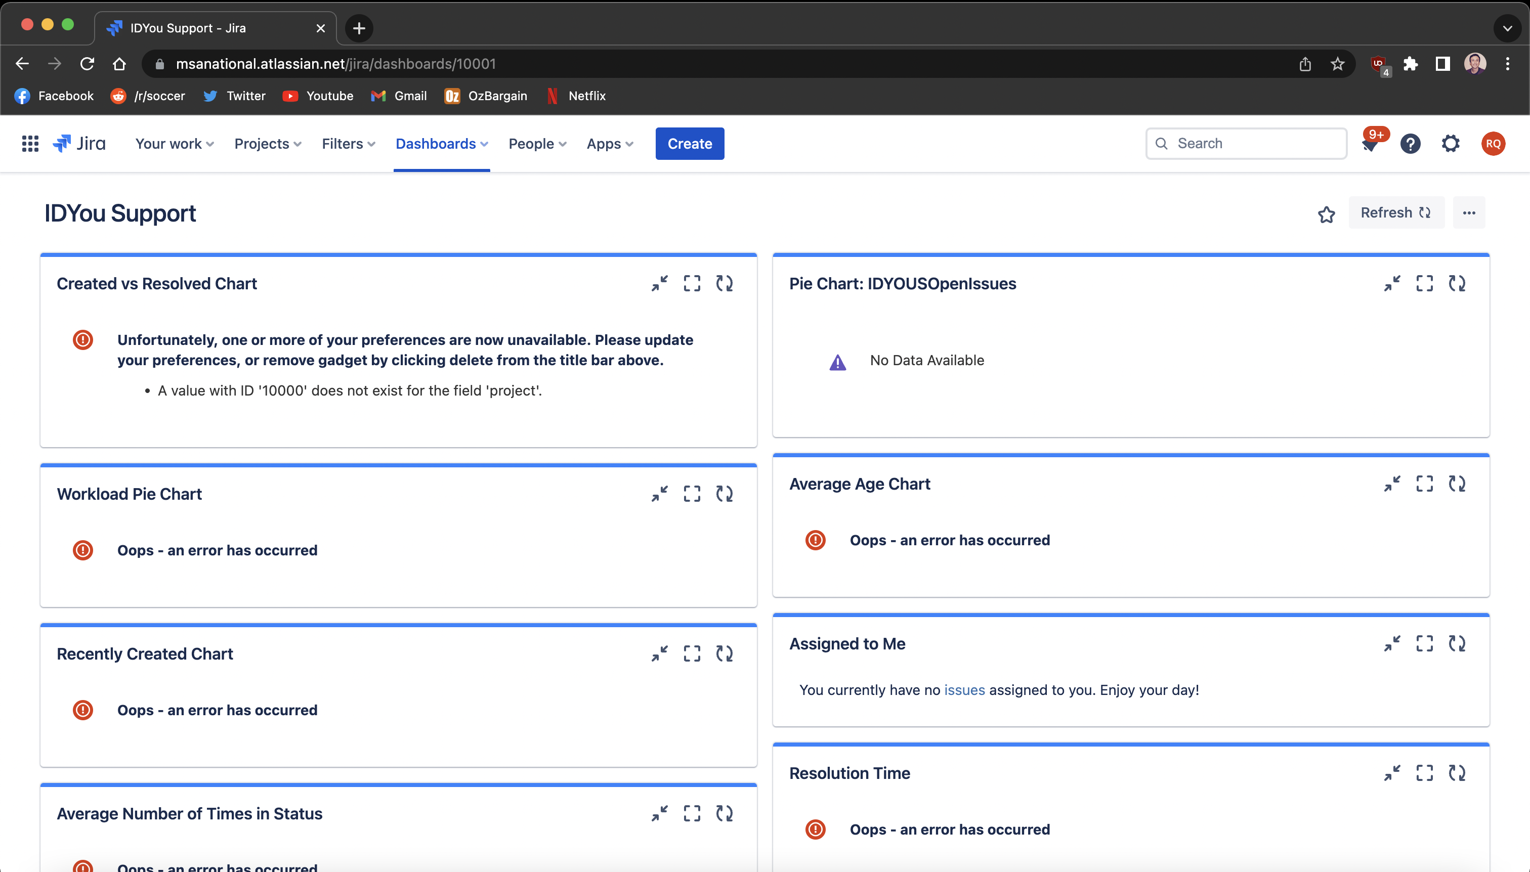Screen dimensions: 1530x872
Task: Maximize the Created vs Resolved Chart gadget
Action: coord(692,283)
